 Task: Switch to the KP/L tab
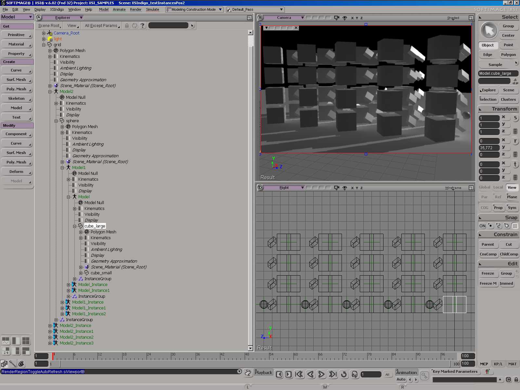(498, 364)
